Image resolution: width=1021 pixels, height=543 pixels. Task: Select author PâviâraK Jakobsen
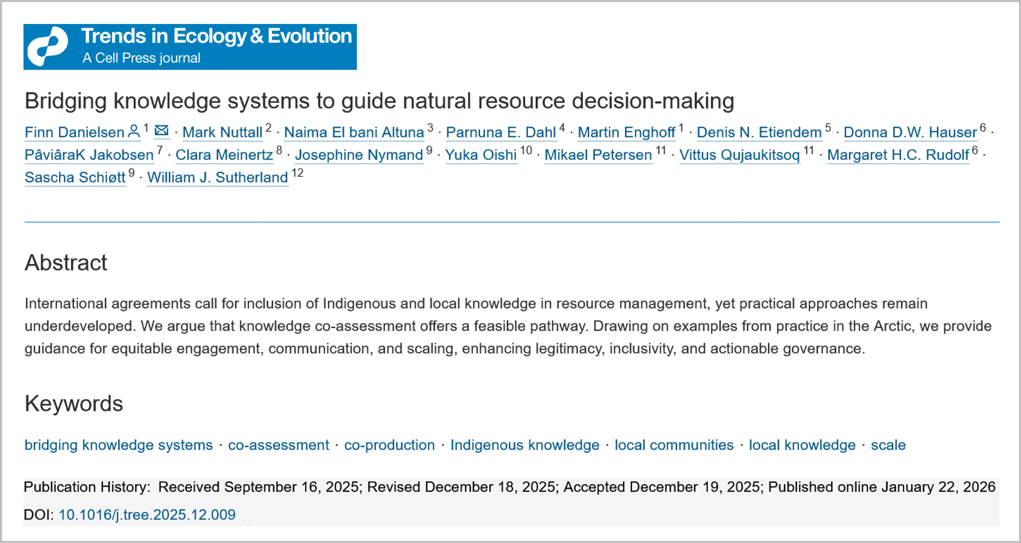point(89,155)
